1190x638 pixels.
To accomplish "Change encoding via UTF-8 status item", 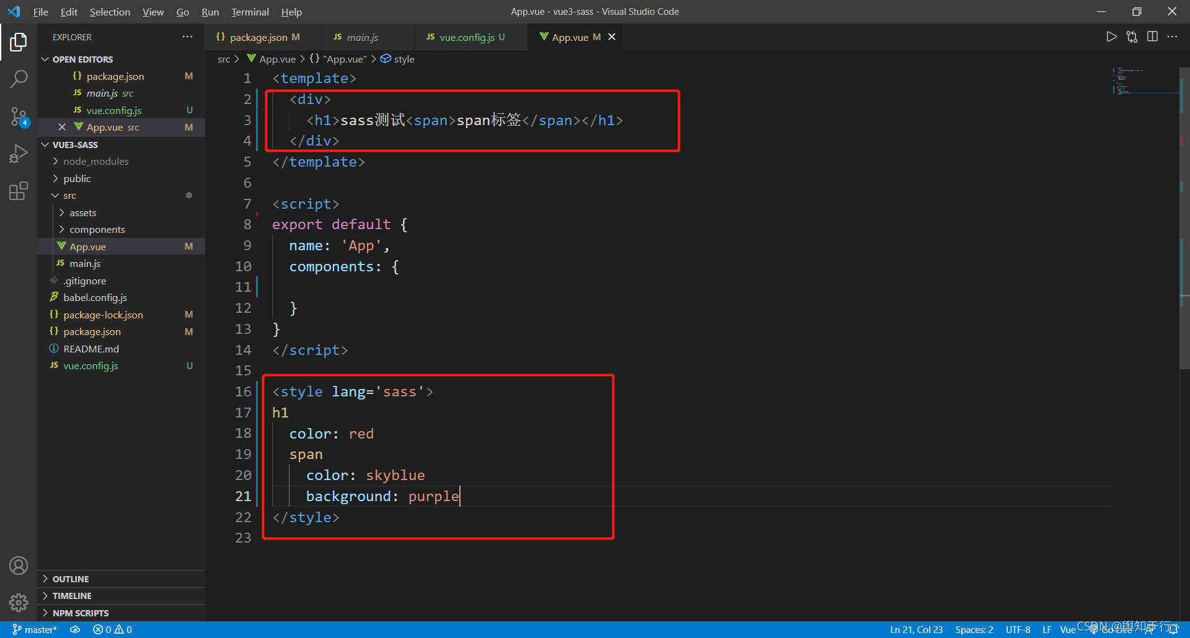I will point(1018,629).
